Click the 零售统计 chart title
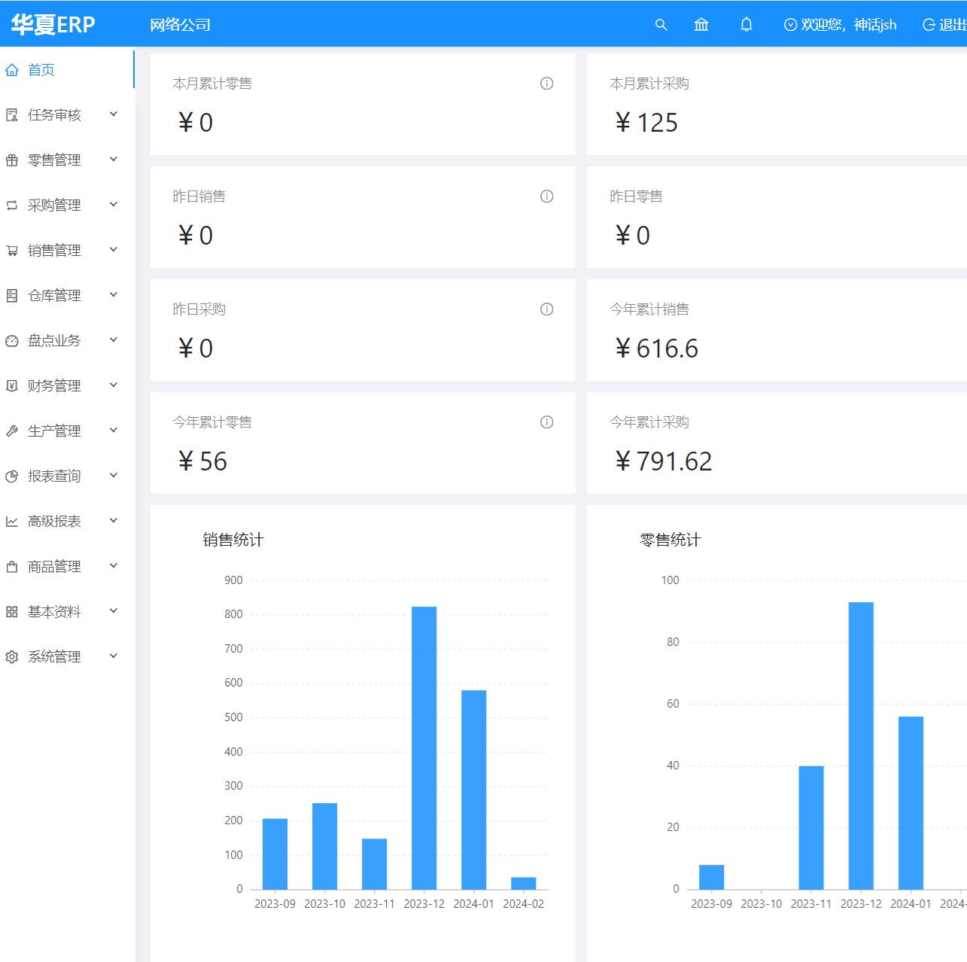 point(670,540)
